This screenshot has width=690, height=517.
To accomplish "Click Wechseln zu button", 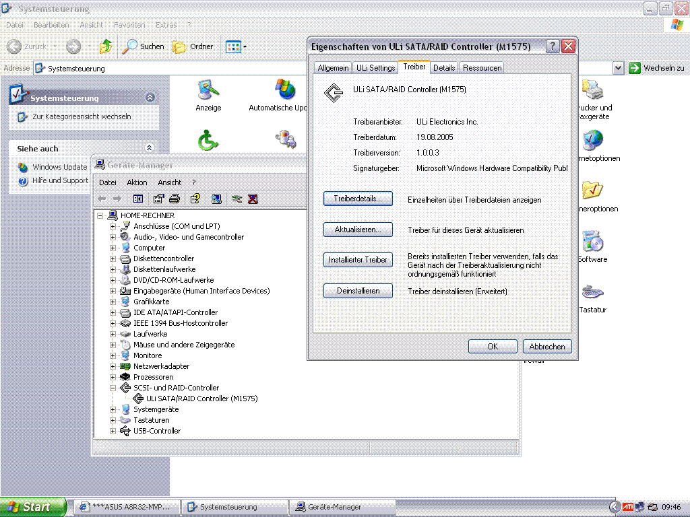I will click(658, 68).
